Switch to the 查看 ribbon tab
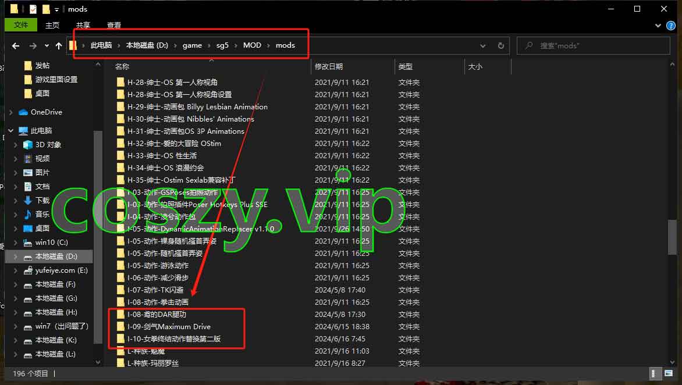Screen dimensions: 682x385 (x=113, y=25)
